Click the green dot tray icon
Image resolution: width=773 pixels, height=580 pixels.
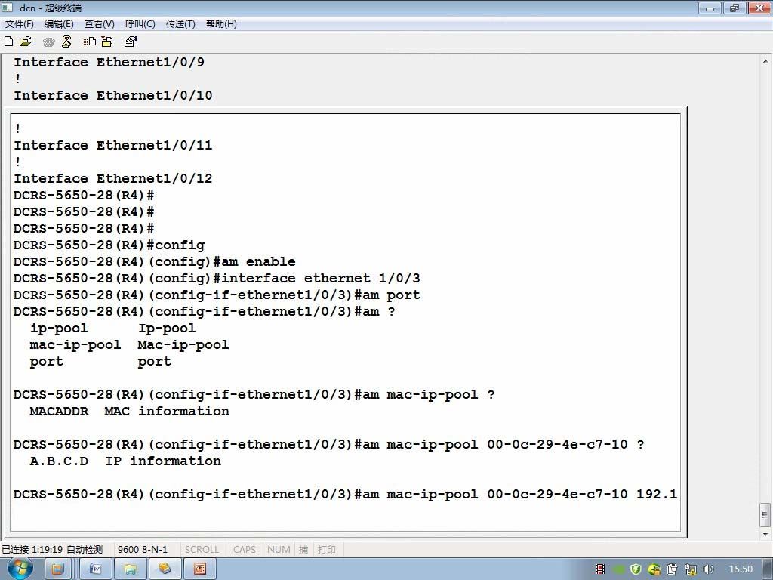pyautogui.click(x=618, y=569)
